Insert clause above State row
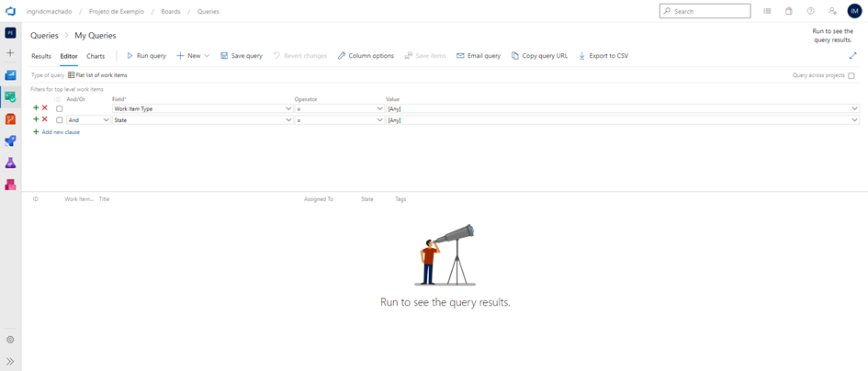This screenshot has width=868, height=371. point(36,119)
